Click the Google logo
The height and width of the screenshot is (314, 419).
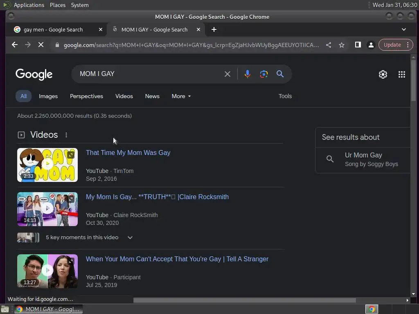tap(34, 74)
